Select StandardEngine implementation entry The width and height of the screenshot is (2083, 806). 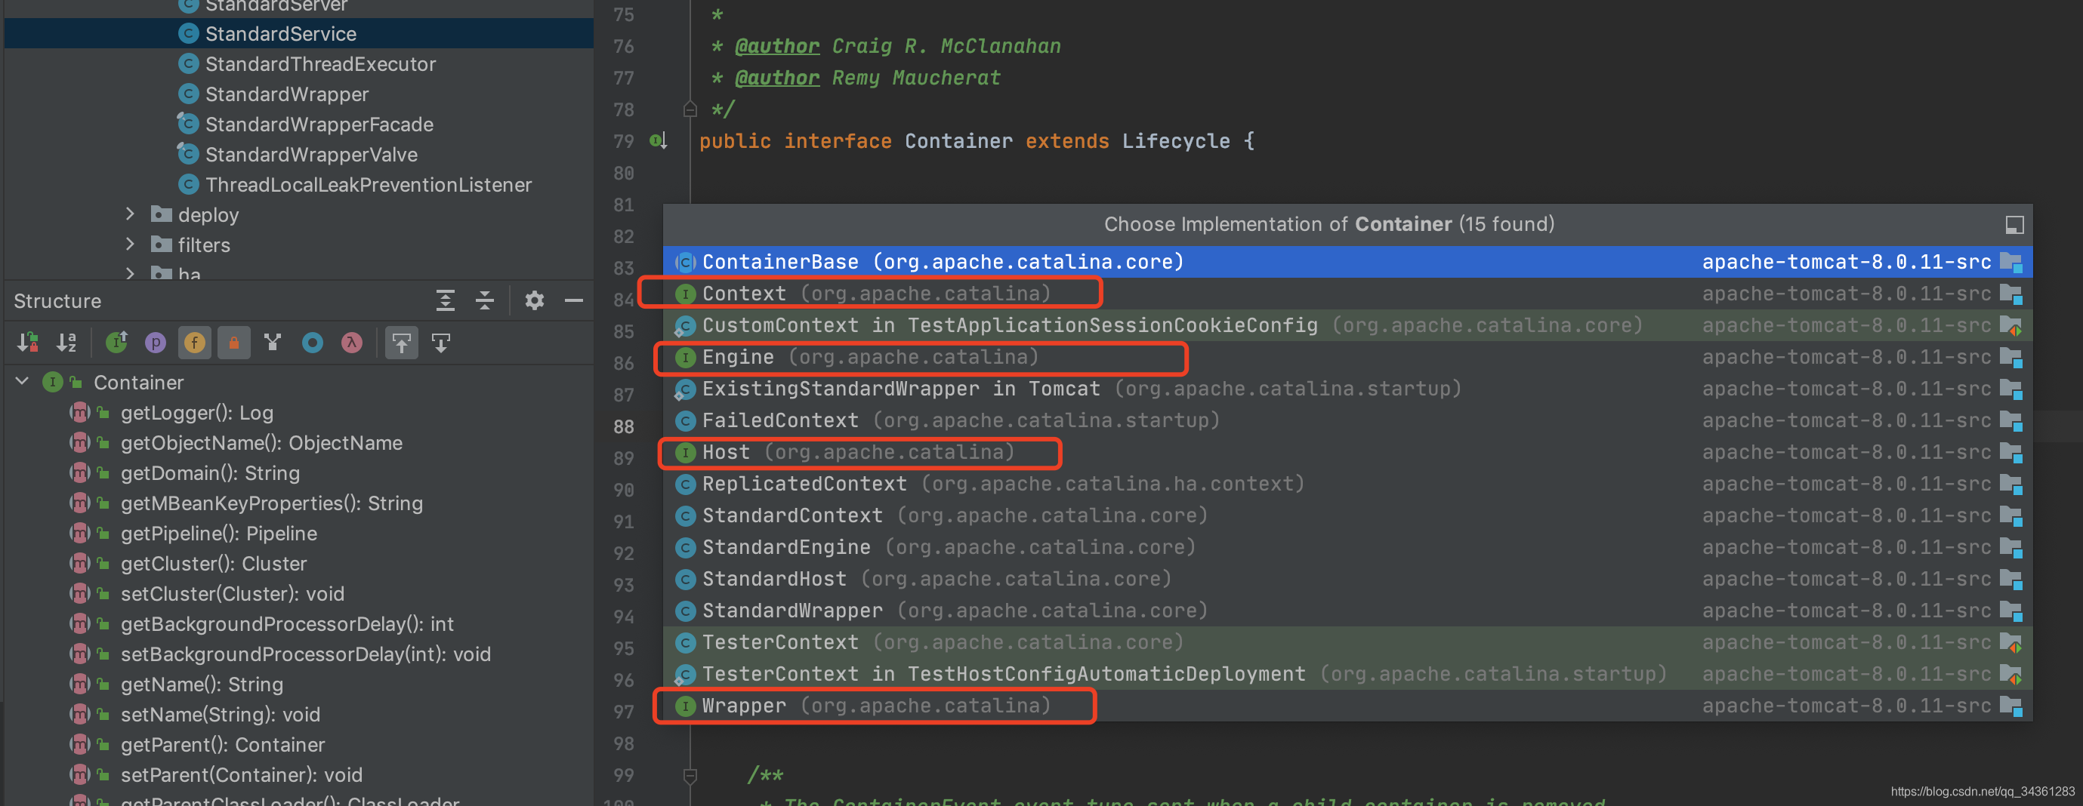(1347, 546)
